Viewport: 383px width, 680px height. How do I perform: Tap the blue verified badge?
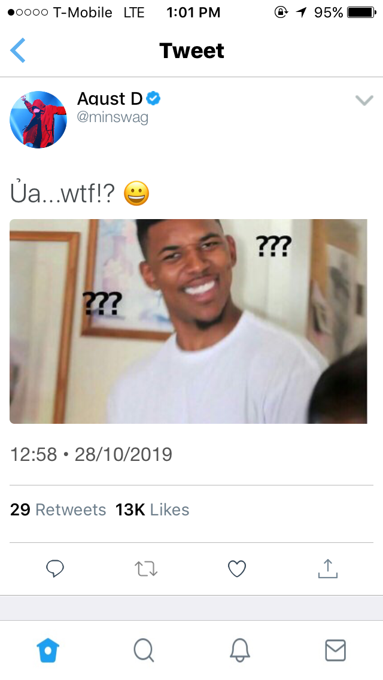[153, 98]
